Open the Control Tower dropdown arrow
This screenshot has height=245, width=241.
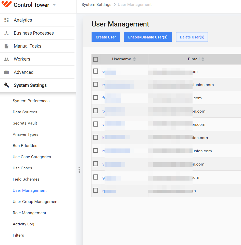pyautogui.click(x=54, y=5)
